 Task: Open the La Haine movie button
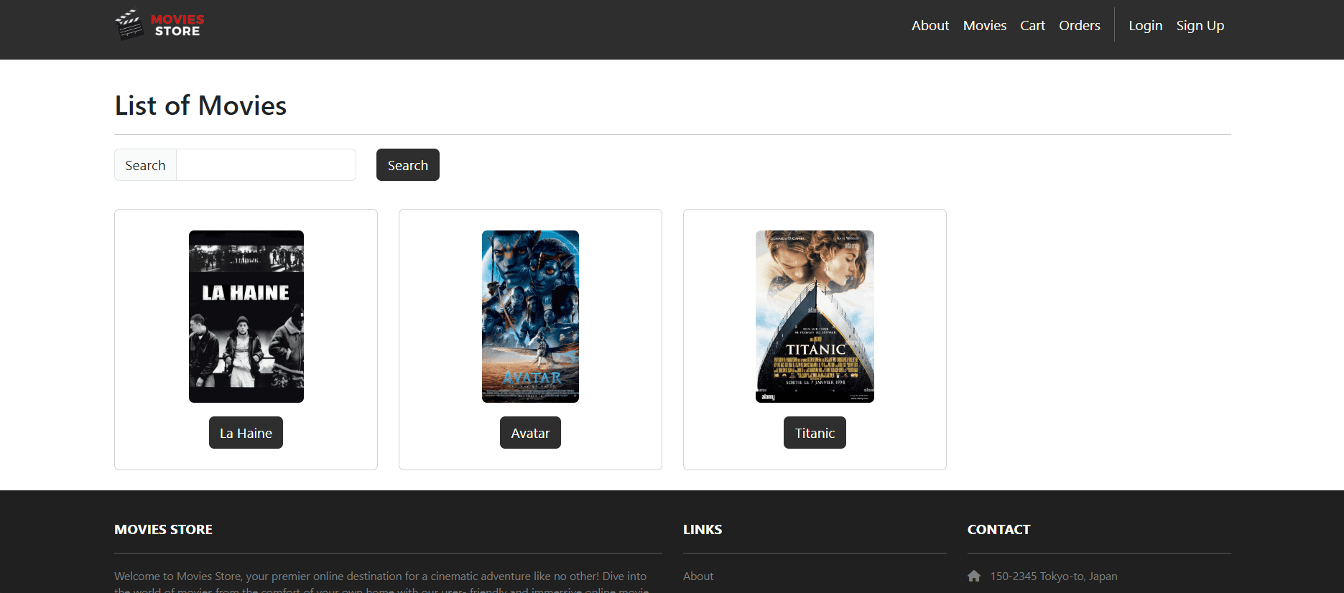click(x=246, y=433)
